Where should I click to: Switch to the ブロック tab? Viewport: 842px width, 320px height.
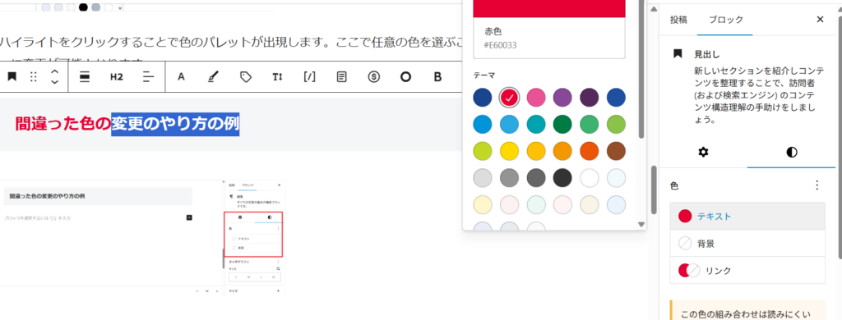(726, 20)
